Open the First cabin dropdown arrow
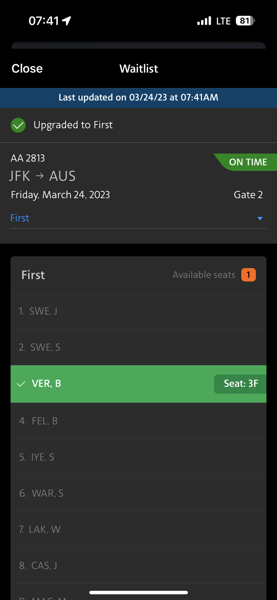The image size is (277, 600). click(x=260, y=218)
